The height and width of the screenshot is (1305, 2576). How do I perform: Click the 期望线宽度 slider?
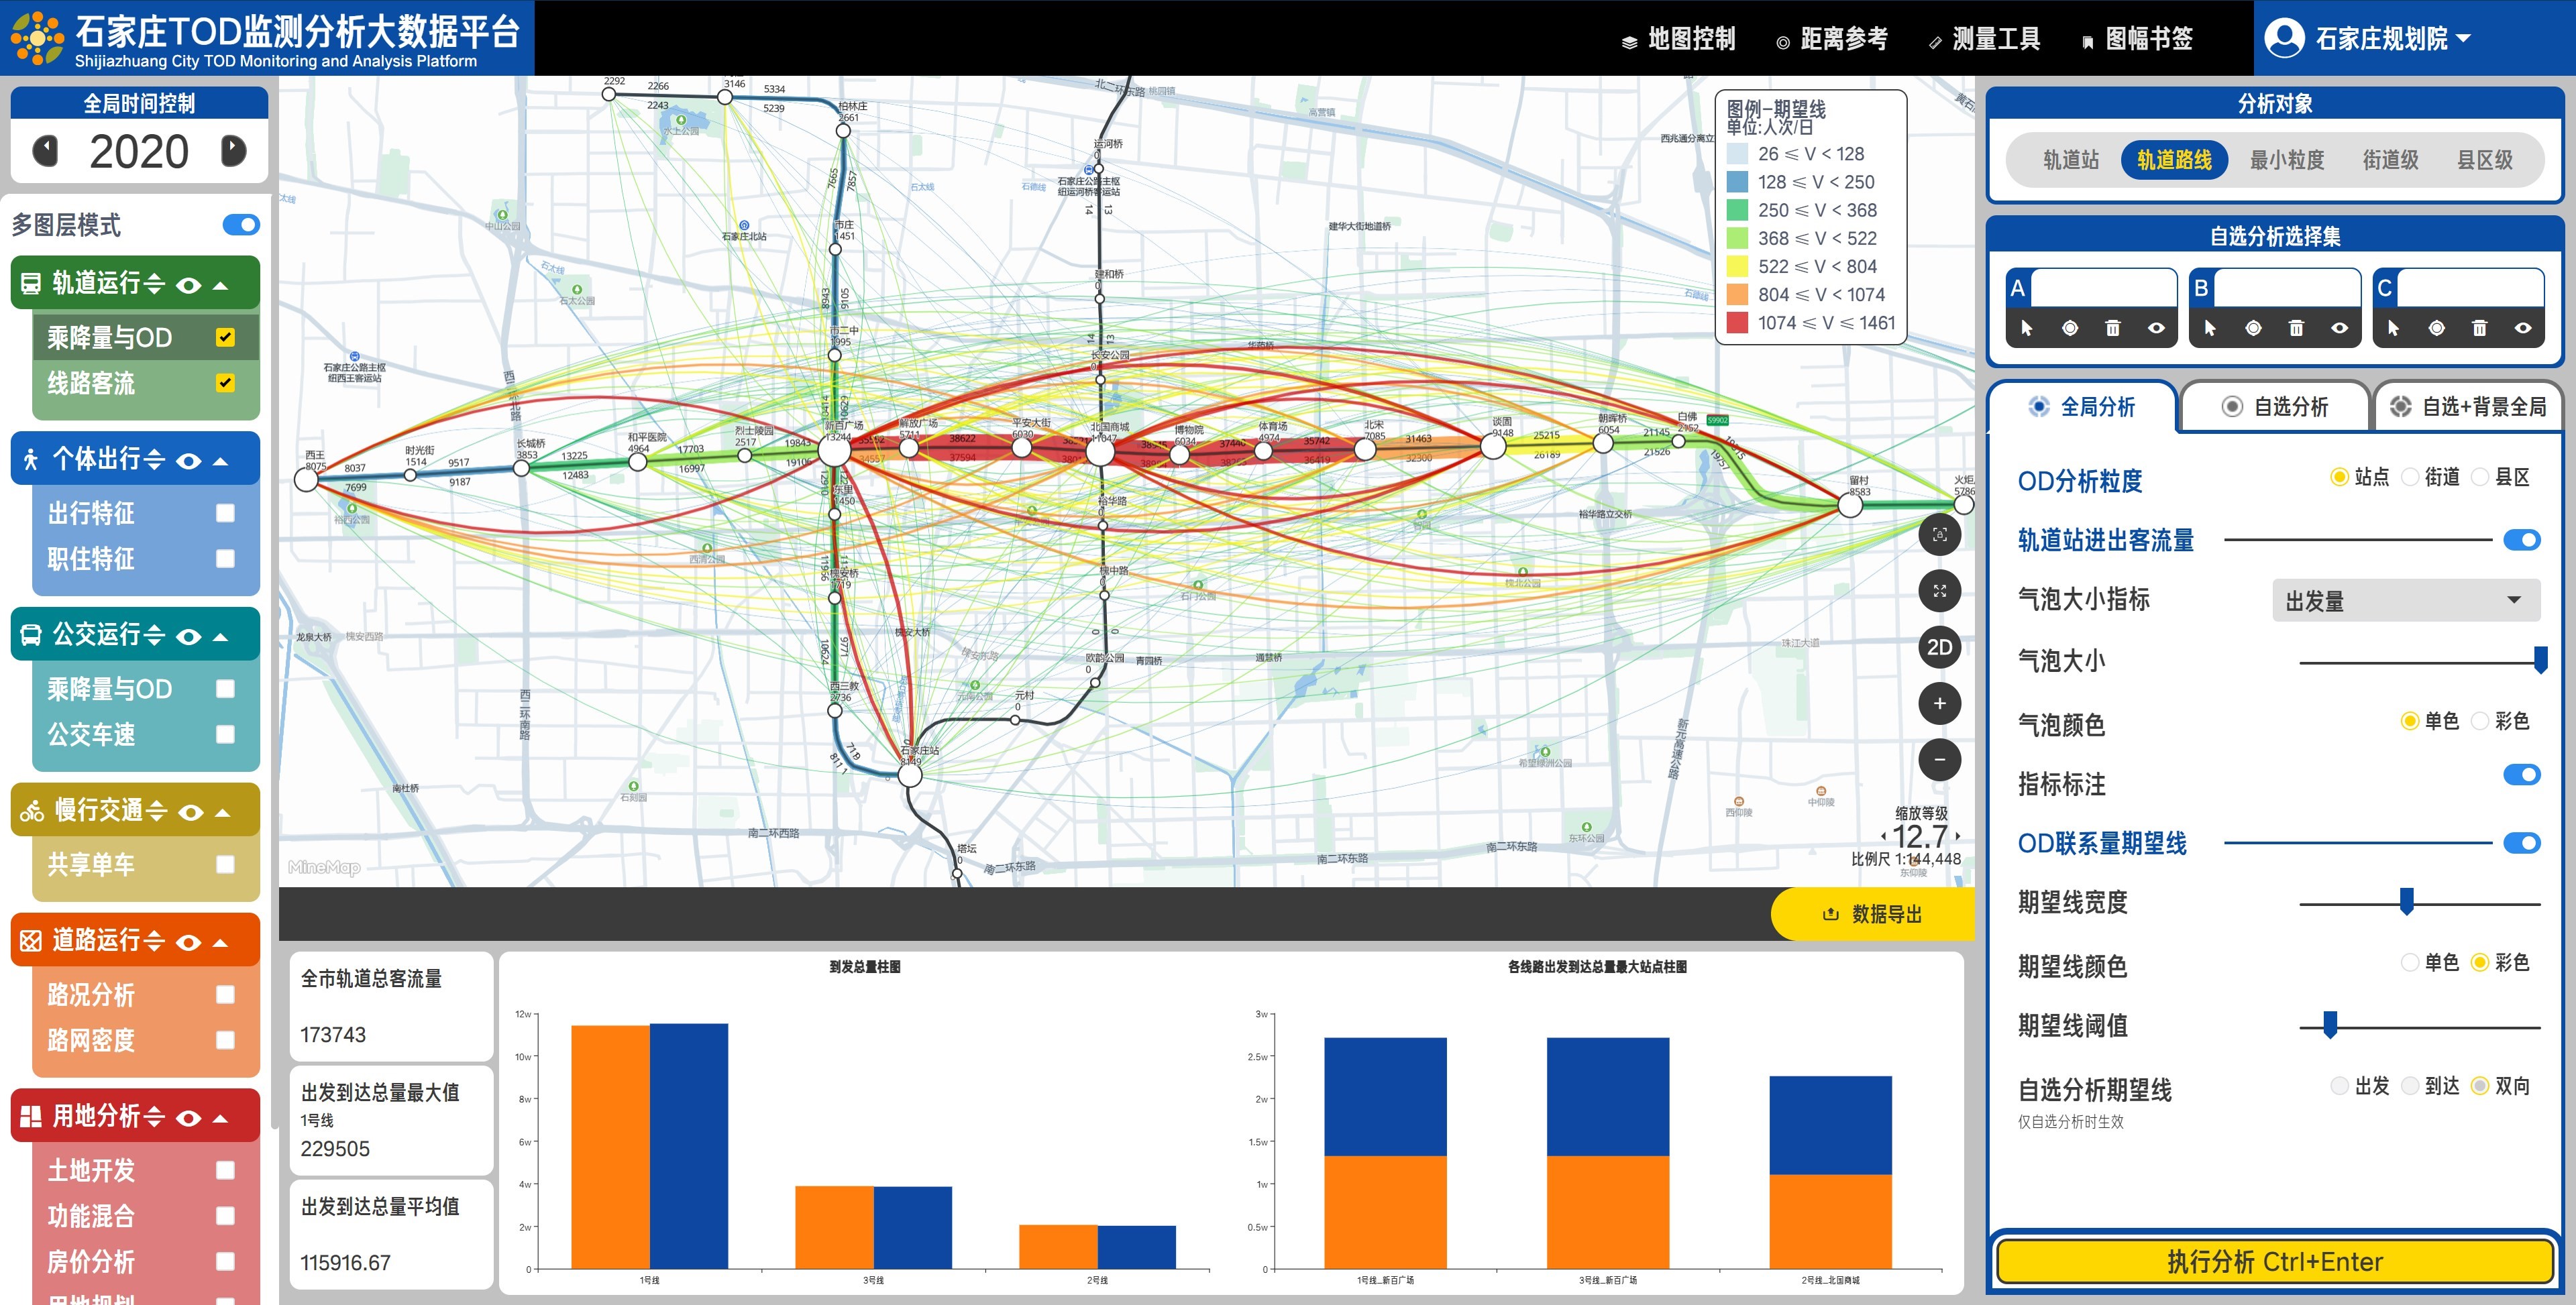pos(2420,903)
